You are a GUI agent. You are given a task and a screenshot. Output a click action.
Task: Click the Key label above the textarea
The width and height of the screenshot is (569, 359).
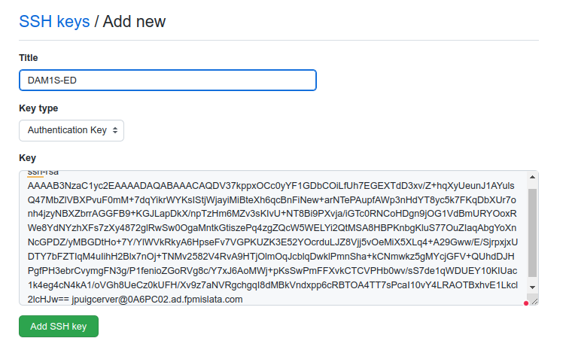pyautogui.click(x=27, y=158)
